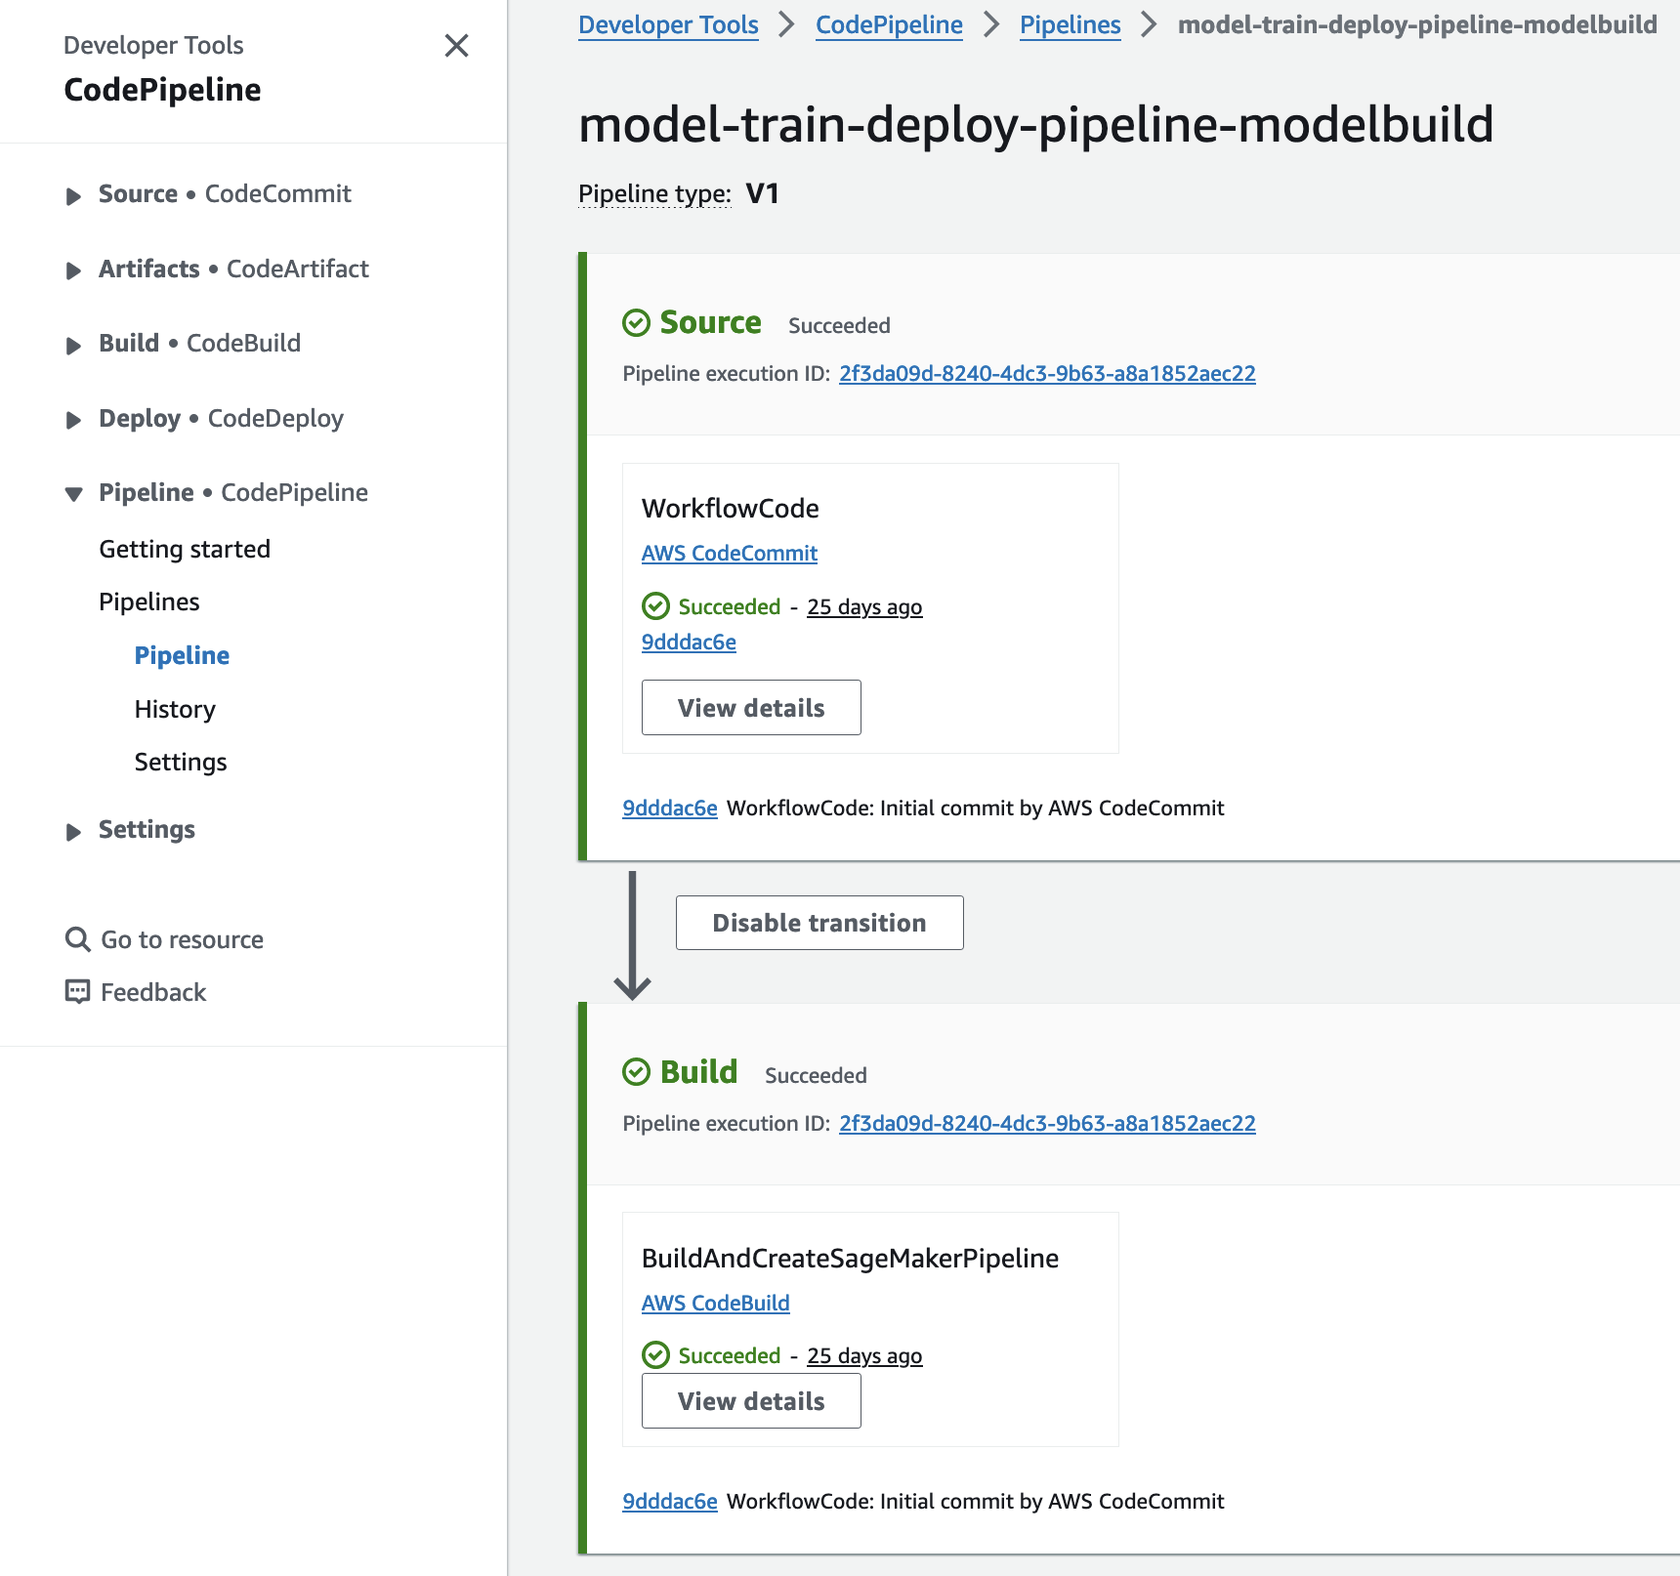Go to CodePipeline breadcrumb
The image size is (1680, 1576).
(889, 24)
